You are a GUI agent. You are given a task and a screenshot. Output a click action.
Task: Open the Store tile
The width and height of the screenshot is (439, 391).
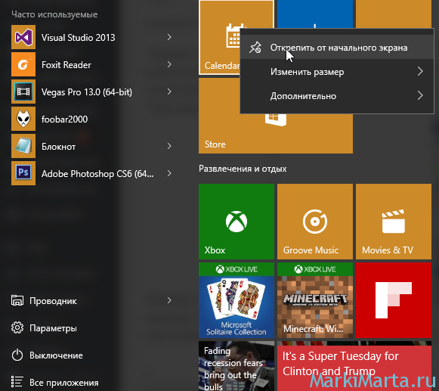tap(276, 116)
